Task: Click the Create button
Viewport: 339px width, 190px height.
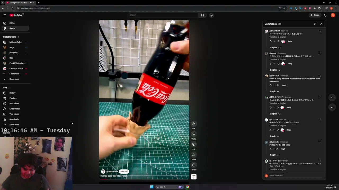Action: pos(315,15)
